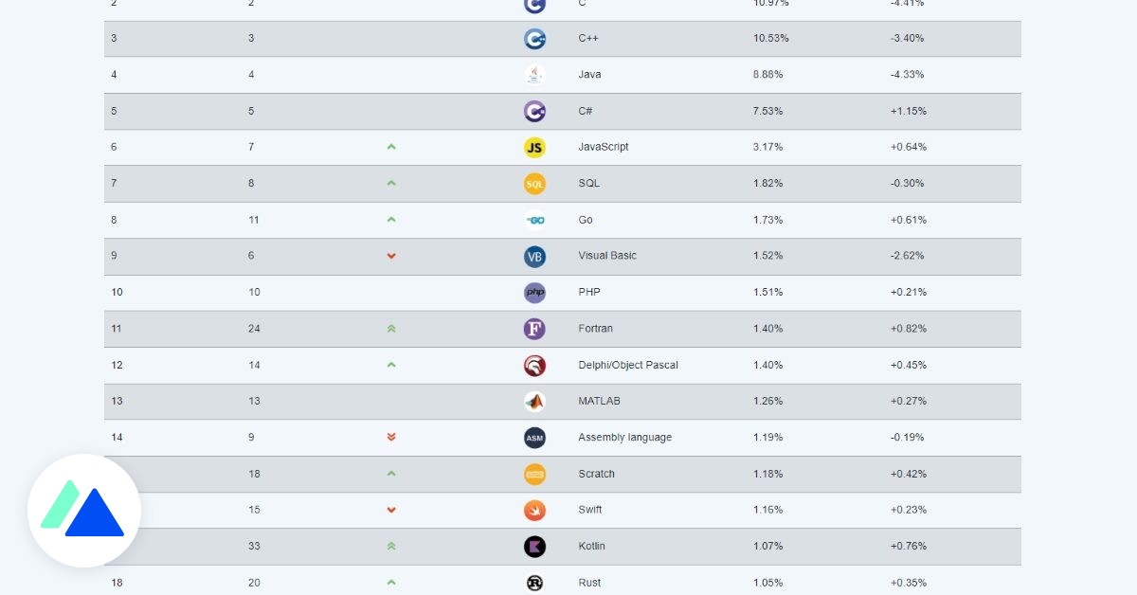Click the JavaScript JS logo icon

pyautogui.click(x=534, y=147)
